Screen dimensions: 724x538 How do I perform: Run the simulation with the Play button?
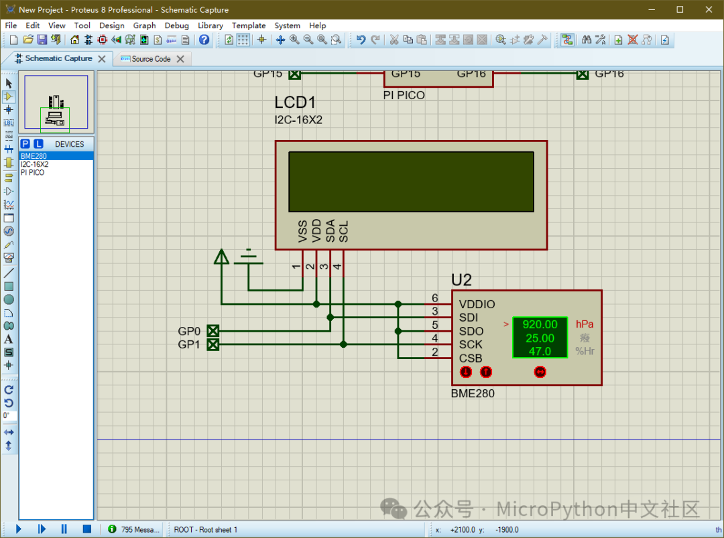(x=19, y=529)
